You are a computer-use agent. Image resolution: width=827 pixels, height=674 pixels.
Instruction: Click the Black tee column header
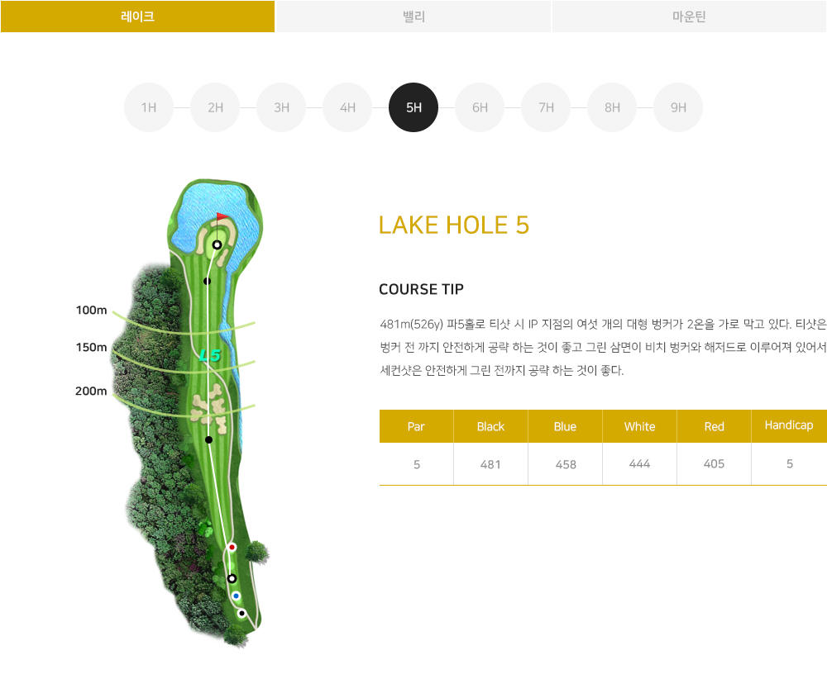point(490,426)
